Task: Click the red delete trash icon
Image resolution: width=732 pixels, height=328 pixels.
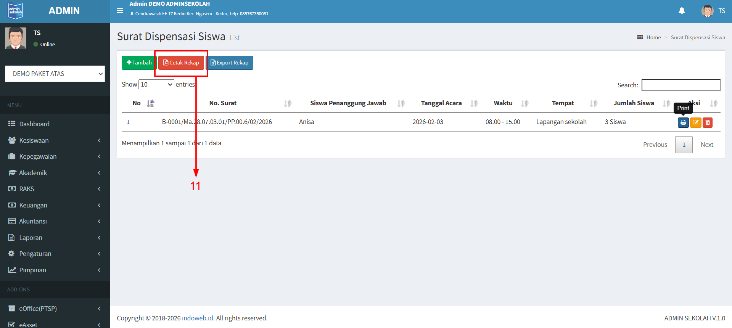Action: (708, 122)
